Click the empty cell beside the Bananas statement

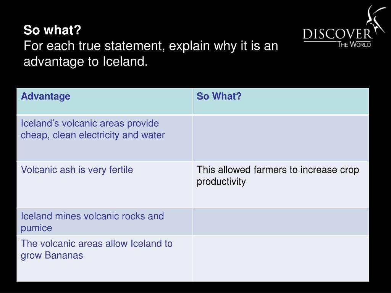tap(281, 258)
